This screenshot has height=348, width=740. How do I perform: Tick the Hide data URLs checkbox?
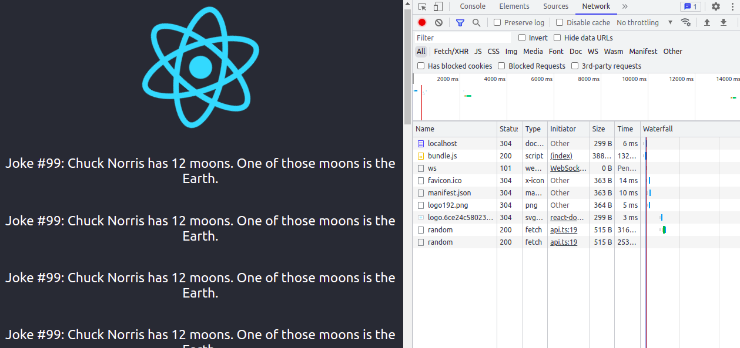point(557,38)
